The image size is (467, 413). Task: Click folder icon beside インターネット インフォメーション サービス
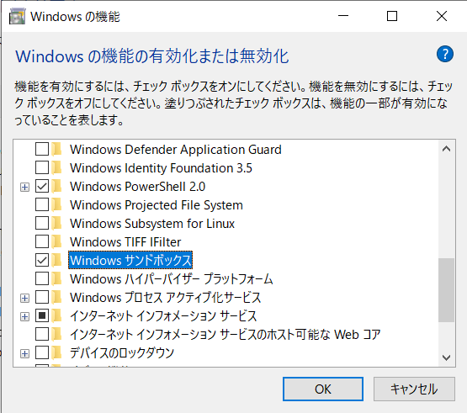56,316
